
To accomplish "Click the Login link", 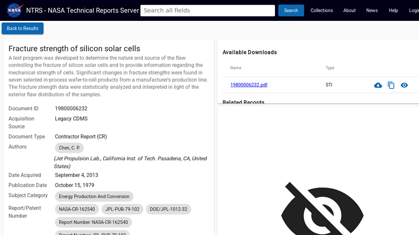I will tap(414, 10).
